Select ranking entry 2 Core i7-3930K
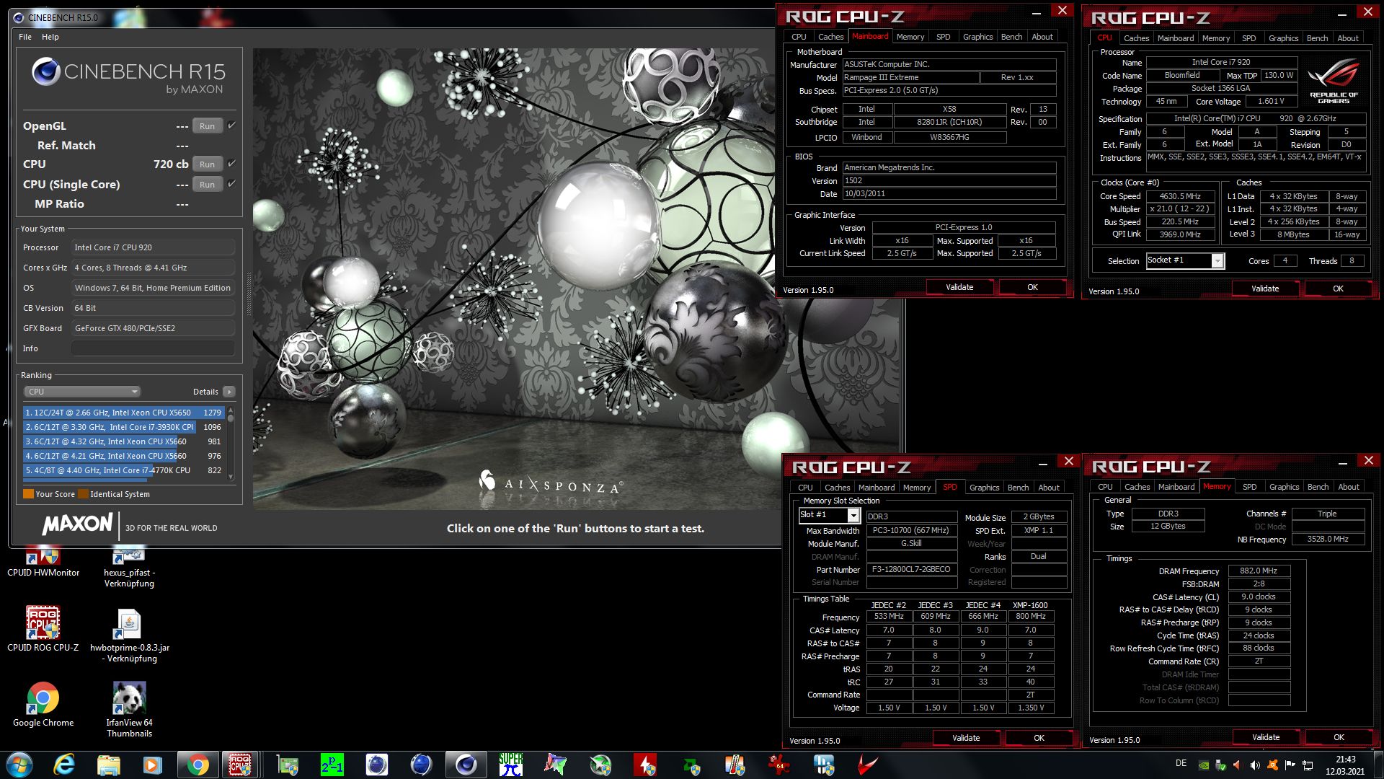 tap(123, 427)
